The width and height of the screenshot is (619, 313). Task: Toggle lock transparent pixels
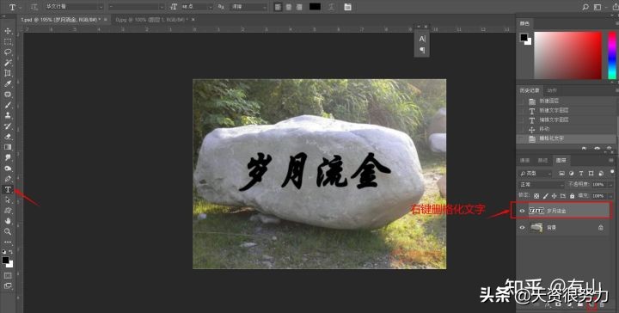pyautogui.click(x=536, y=196)
